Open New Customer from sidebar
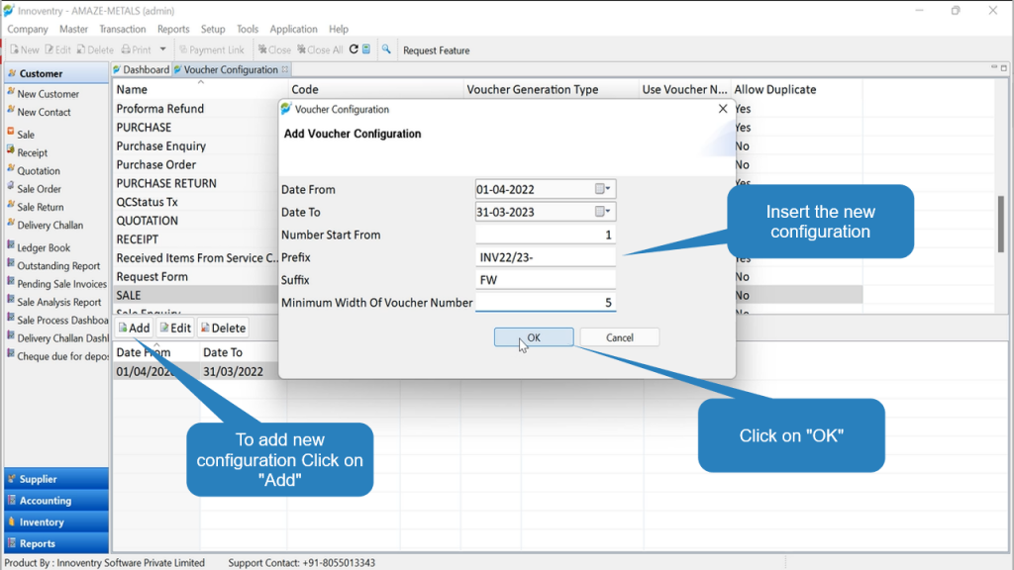Viewport: 1014px width, 570px height. [48, 94]
